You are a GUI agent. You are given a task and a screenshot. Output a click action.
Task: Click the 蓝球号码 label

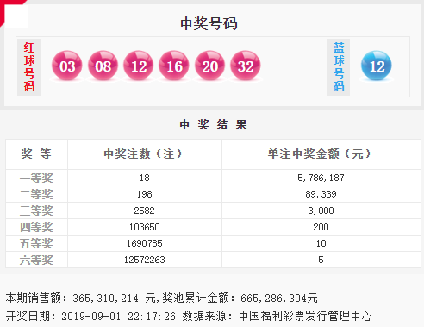[x=339, y=67]
